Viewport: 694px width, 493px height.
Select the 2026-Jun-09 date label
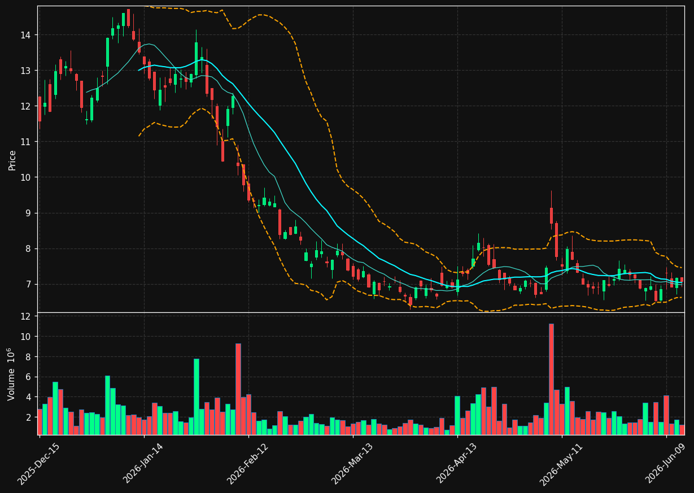(x=666, y=464)
